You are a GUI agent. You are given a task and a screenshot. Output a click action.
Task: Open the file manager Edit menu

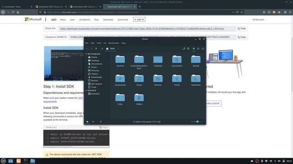point(92,43)
